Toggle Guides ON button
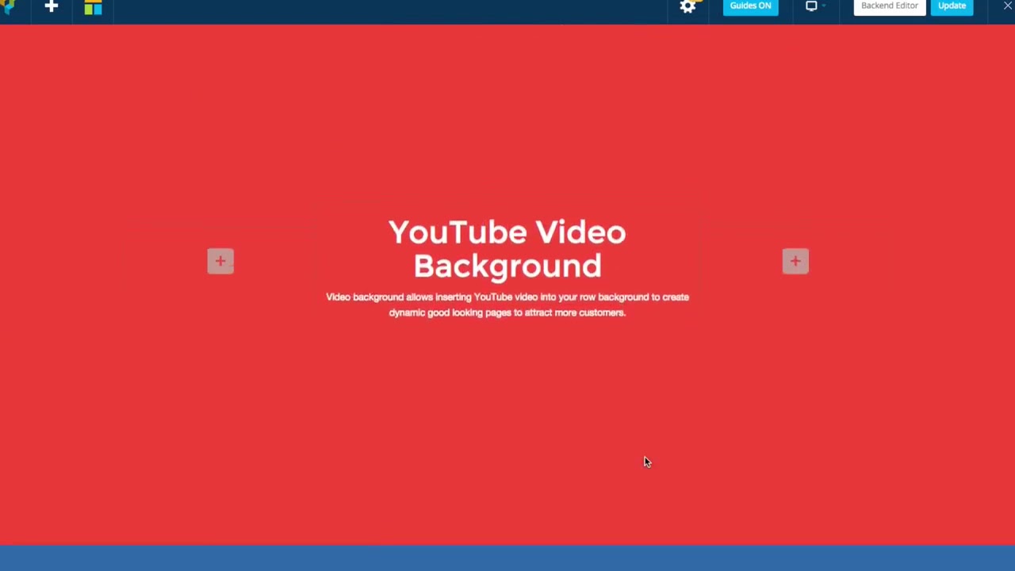Image resolution: width=1015 pixels, height=571 pixels. 750,6
